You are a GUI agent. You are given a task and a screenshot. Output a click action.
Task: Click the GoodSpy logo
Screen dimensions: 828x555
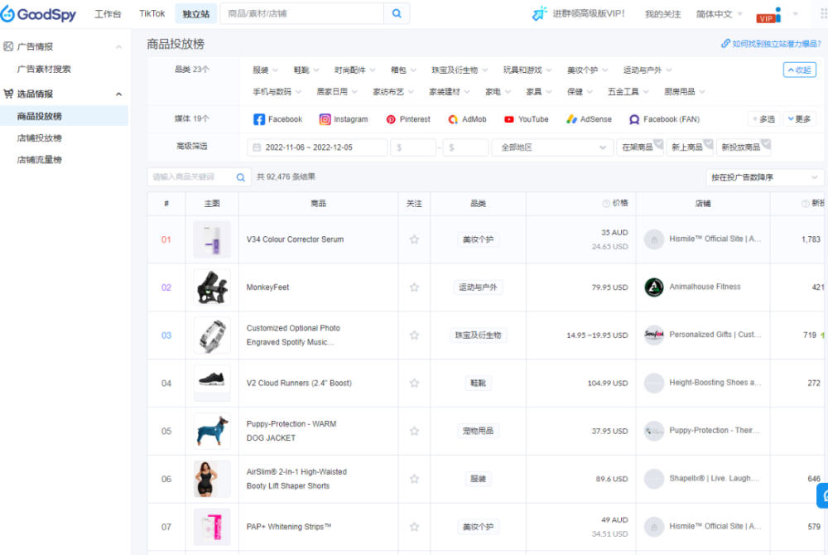[39, 14]
